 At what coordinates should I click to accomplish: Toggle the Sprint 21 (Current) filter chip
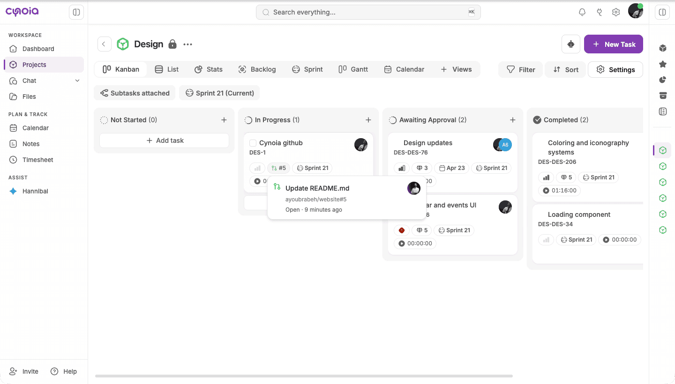point(219,93)
